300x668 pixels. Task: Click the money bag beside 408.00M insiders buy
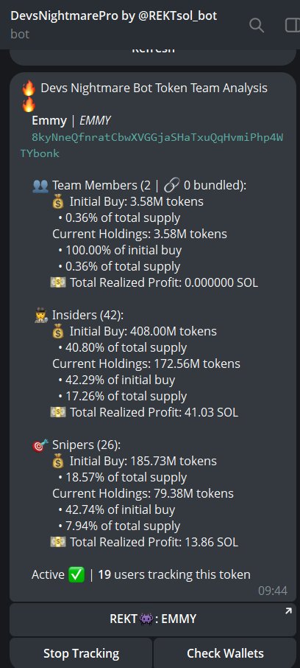click(x=58, y=332)
